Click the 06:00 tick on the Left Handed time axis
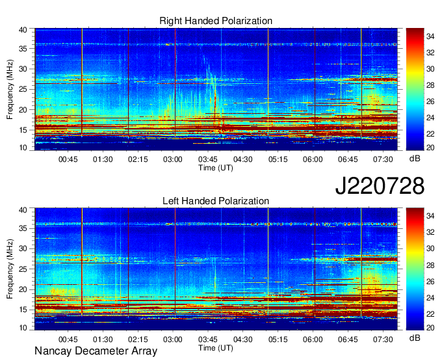This screenshot has width=442, height=359. tap(313, 339)
